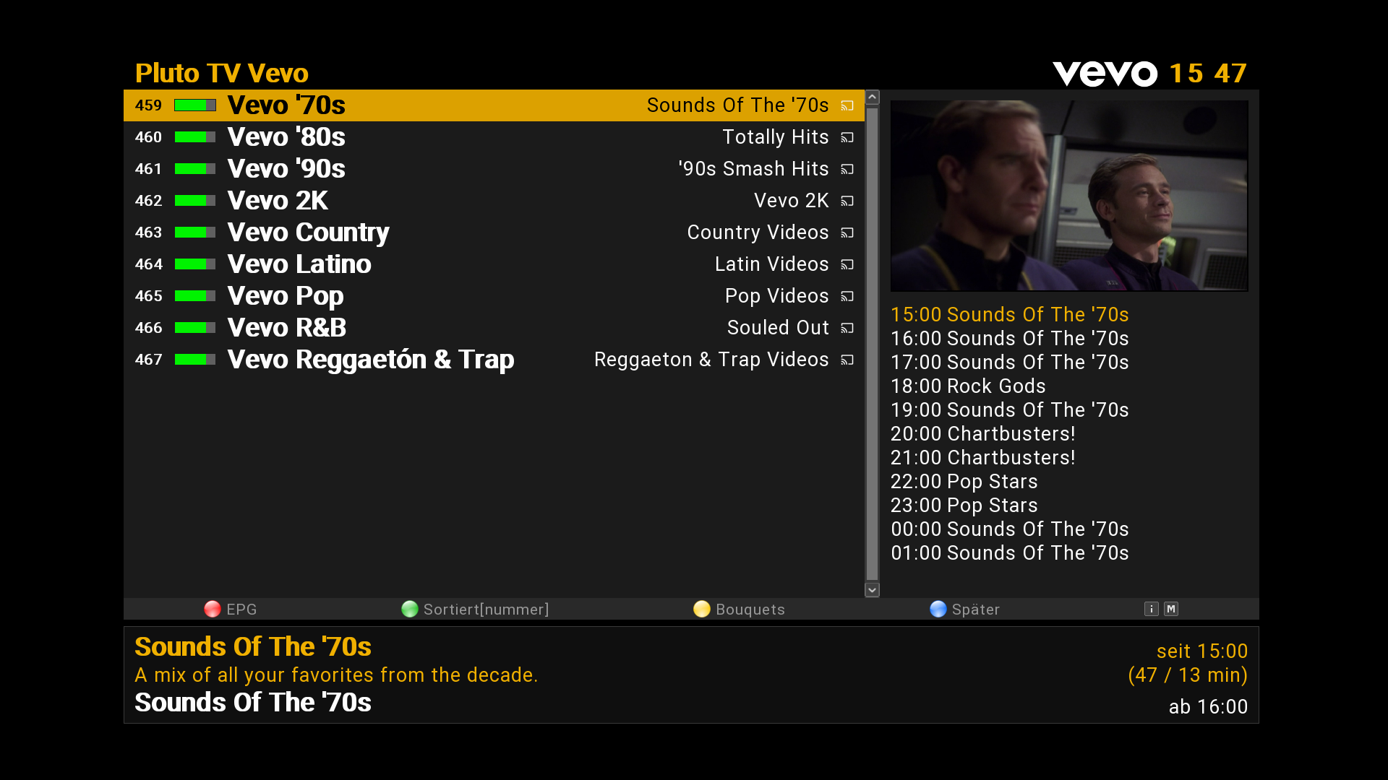Select the 22:00 Pop Stars schedule entry
The width and height of the screenshot is (1388, 780).
964,482
